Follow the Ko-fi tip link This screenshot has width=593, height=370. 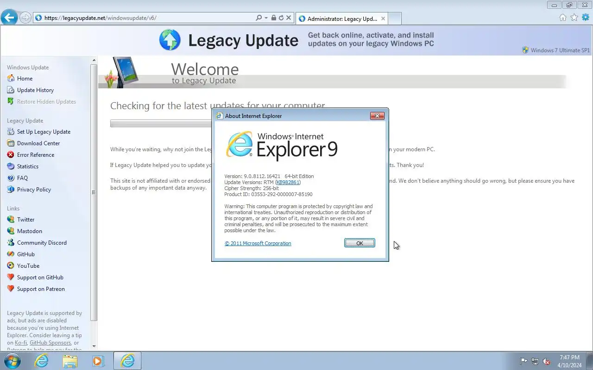coord(20,343)
